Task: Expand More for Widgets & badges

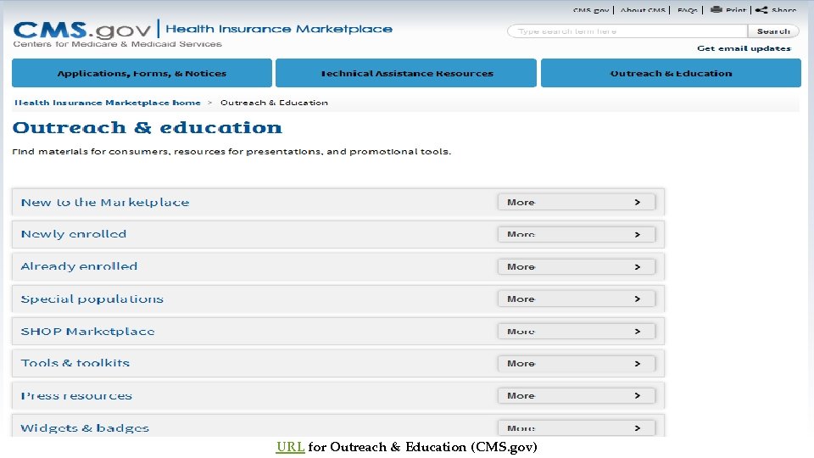Action: (577, 427)
